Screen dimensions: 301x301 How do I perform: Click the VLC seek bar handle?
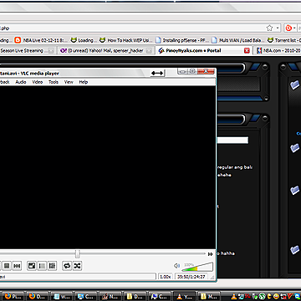click(x=78, y=254)
